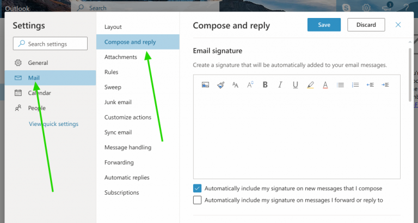Increase indent in signature
418x223 pixels.
pos(385,85)
